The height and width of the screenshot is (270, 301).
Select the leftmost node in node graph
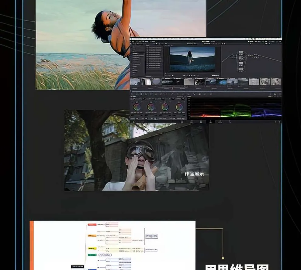coord(233,55)
